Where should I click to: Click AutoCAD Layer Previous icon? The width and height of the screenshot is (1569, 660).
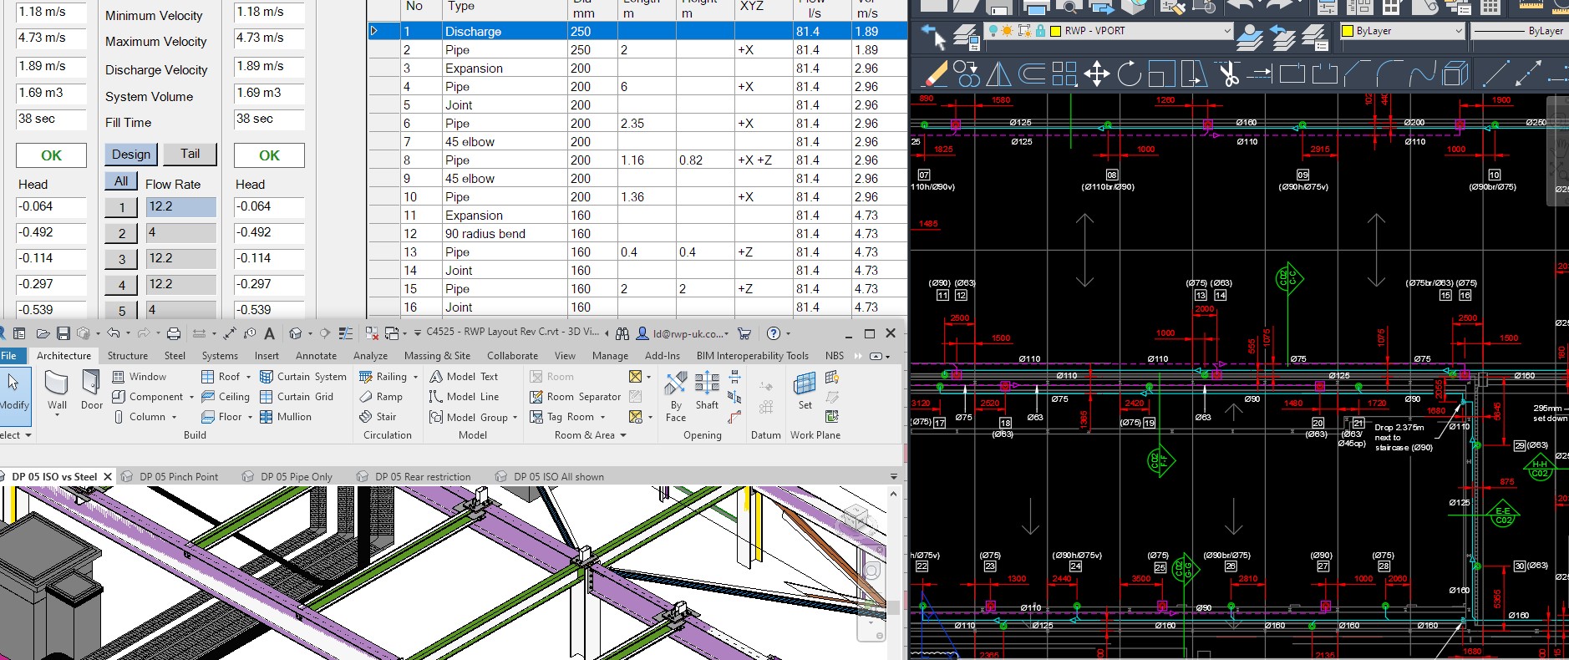point(1282,37)
